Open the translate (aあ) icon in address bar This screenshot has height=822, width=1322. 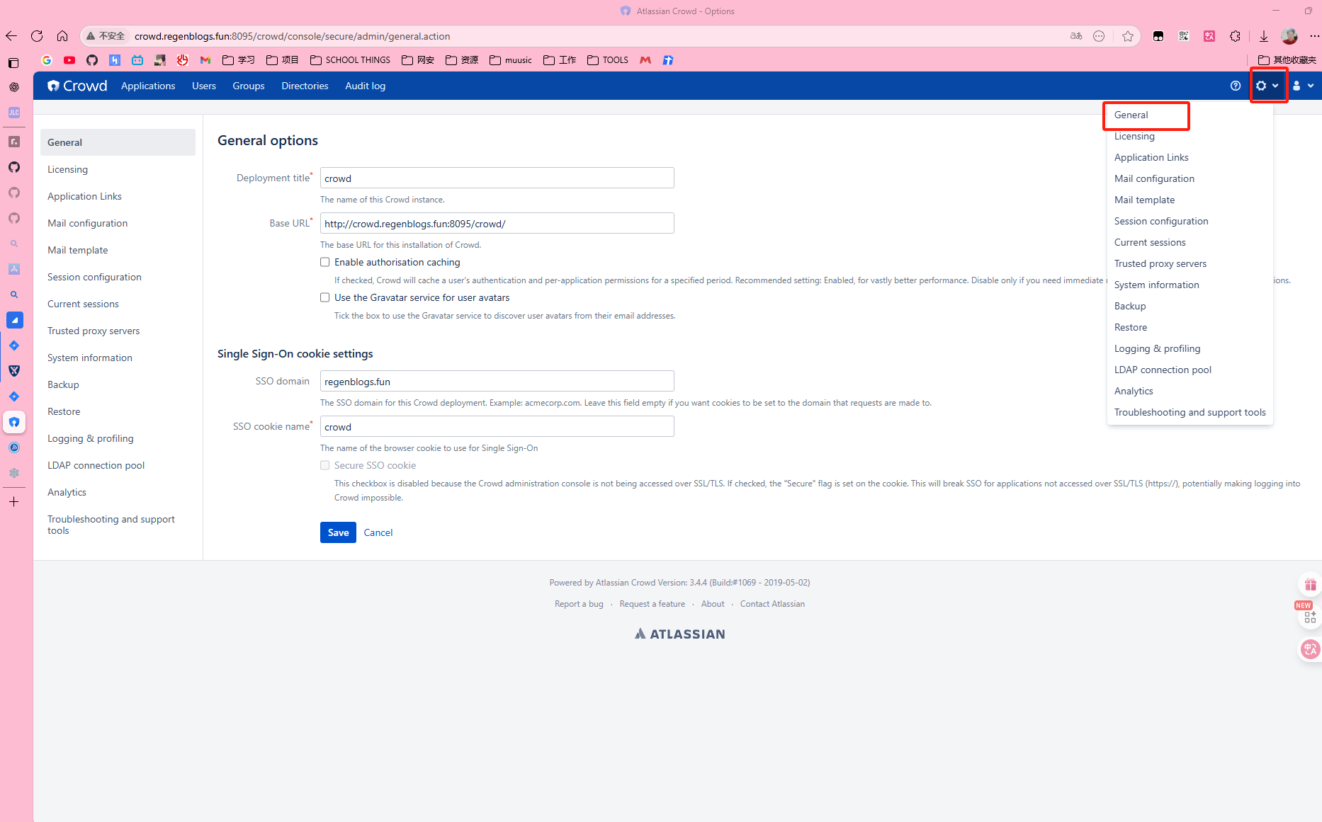point(1076,36)
